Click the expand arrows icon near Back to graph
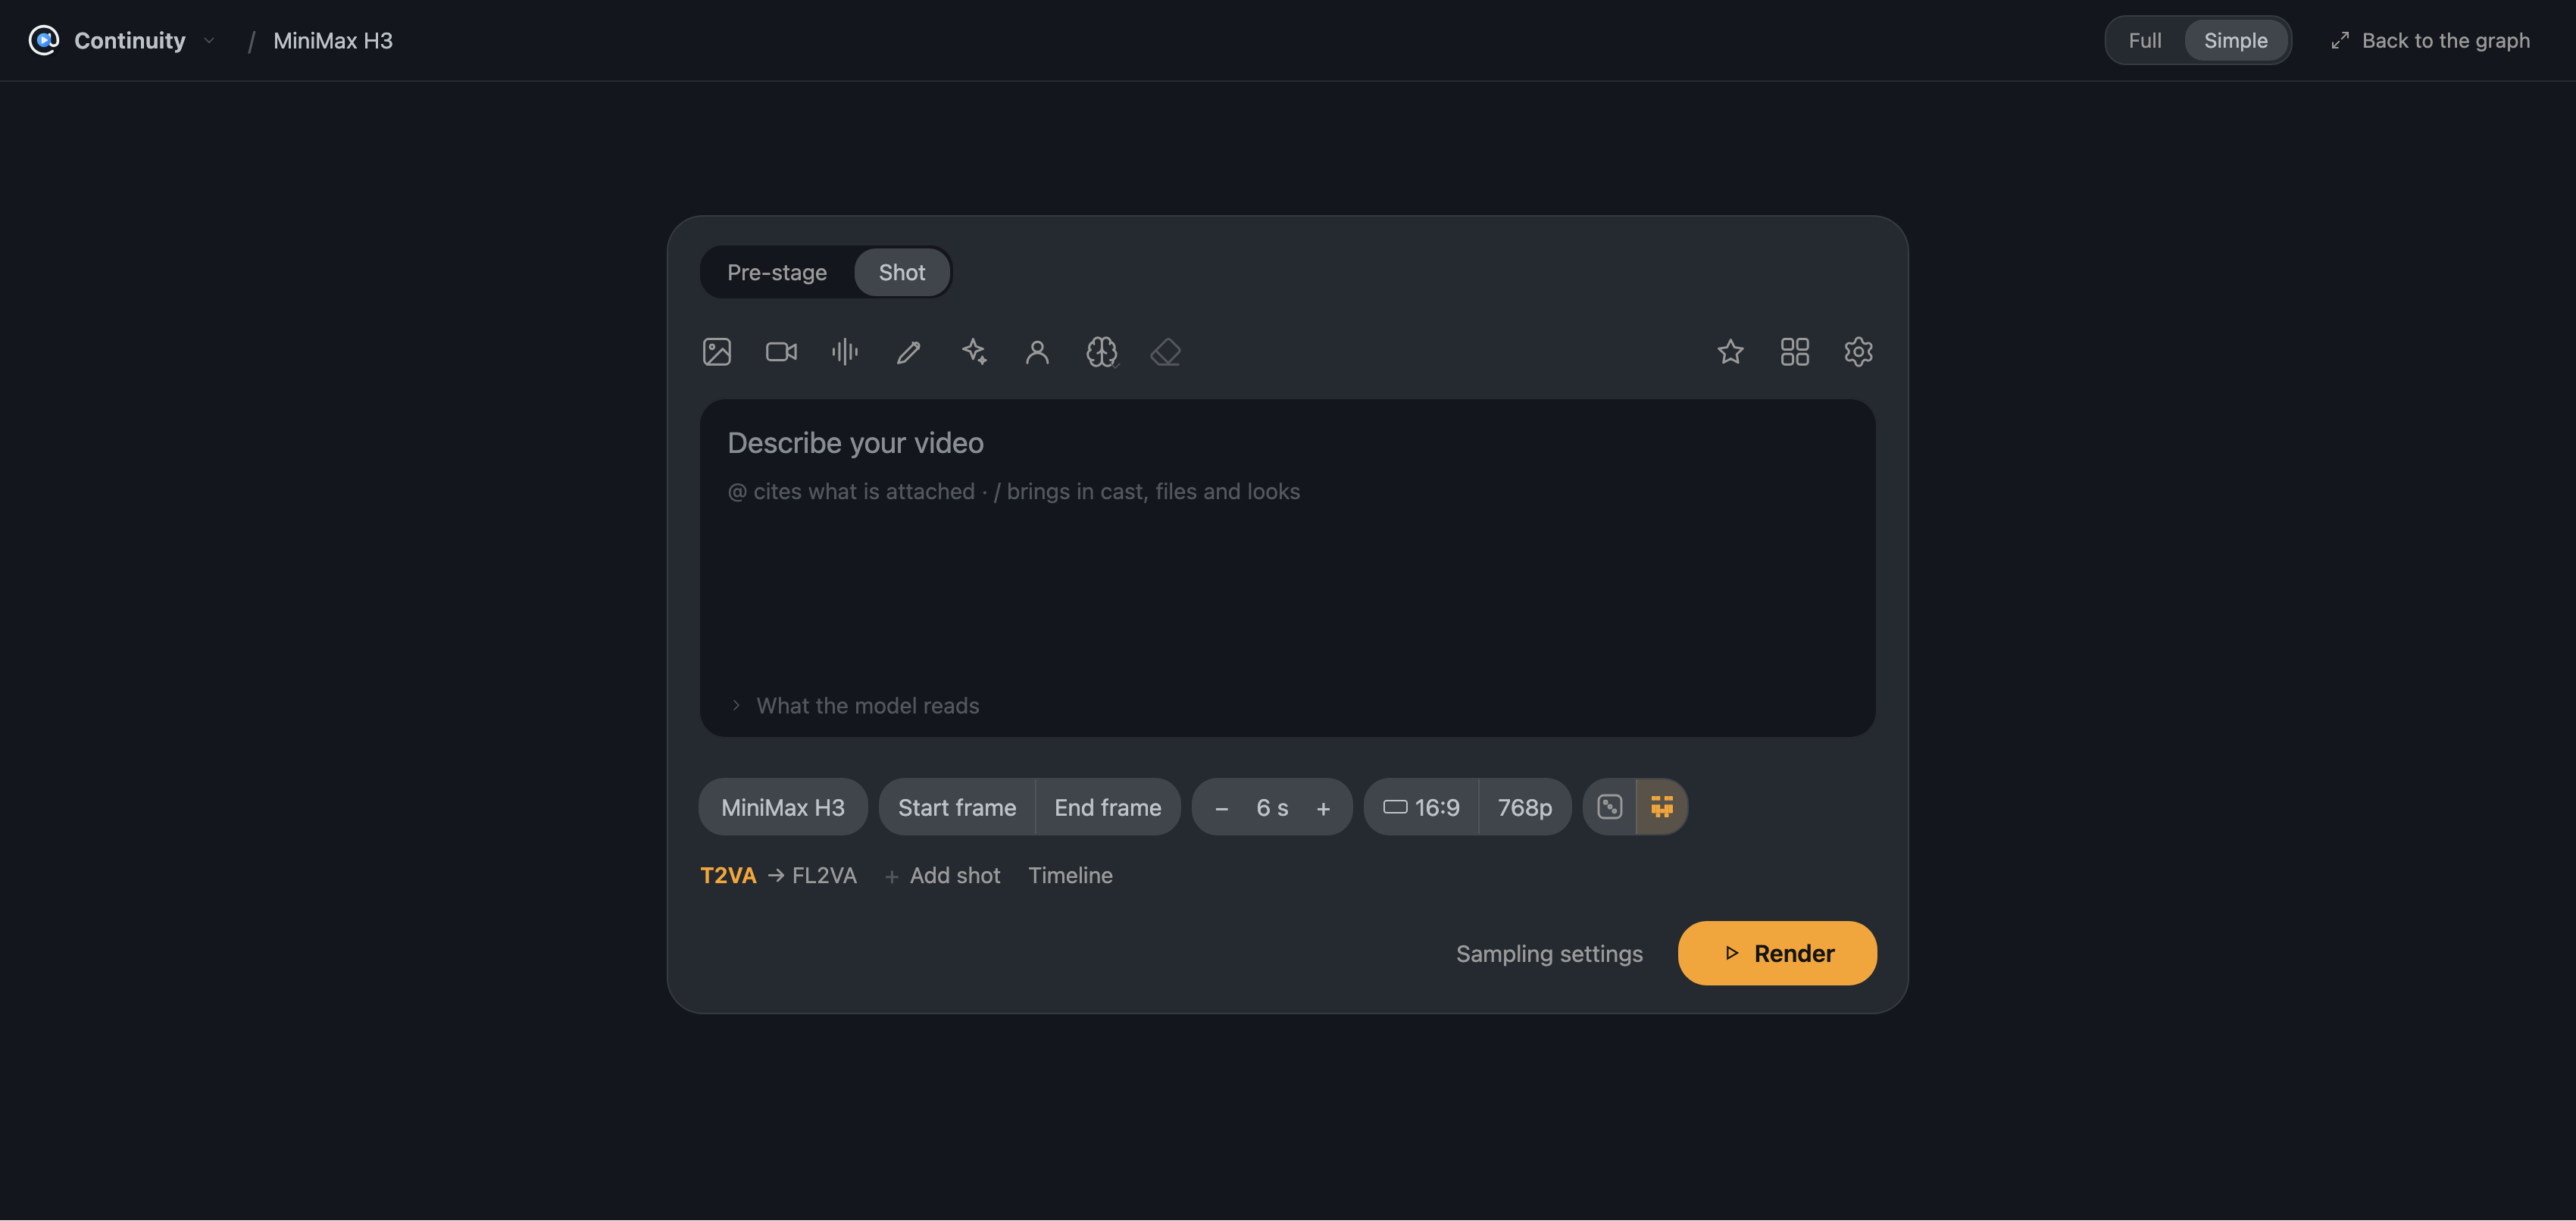This screenshot has height=1221, width=2576. (x=2340, y=40)
